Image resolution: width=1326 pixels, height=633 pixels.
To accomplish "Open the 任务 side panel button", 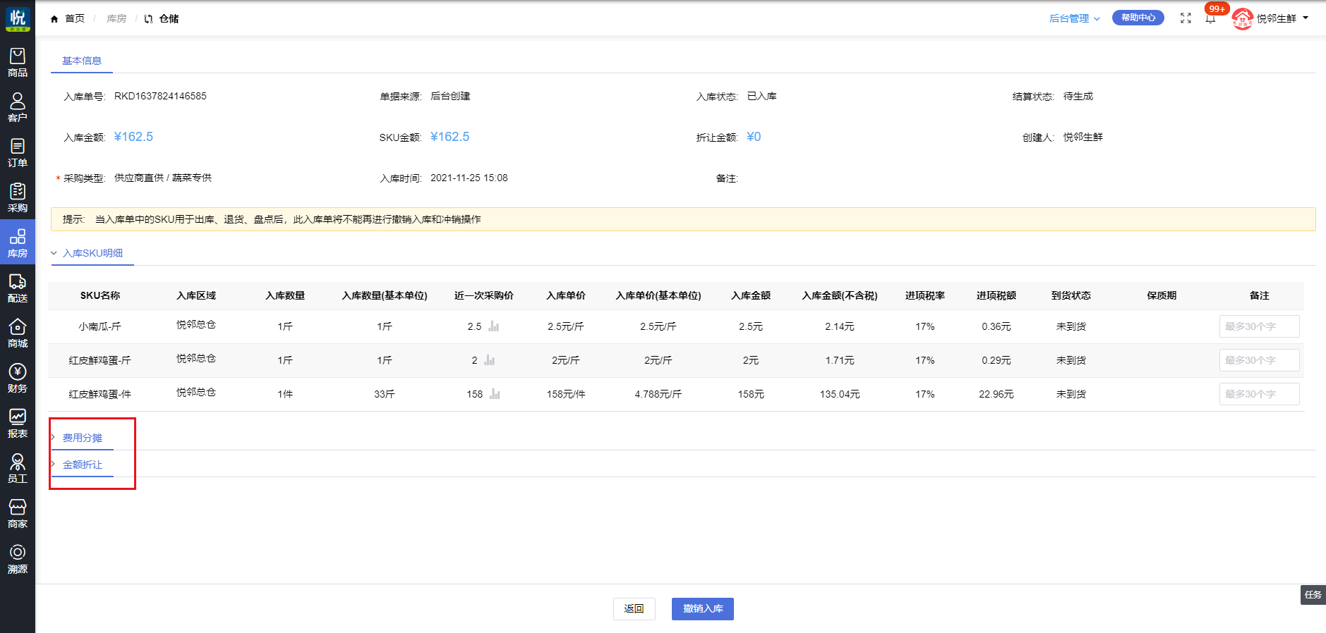I will 1313,594.
